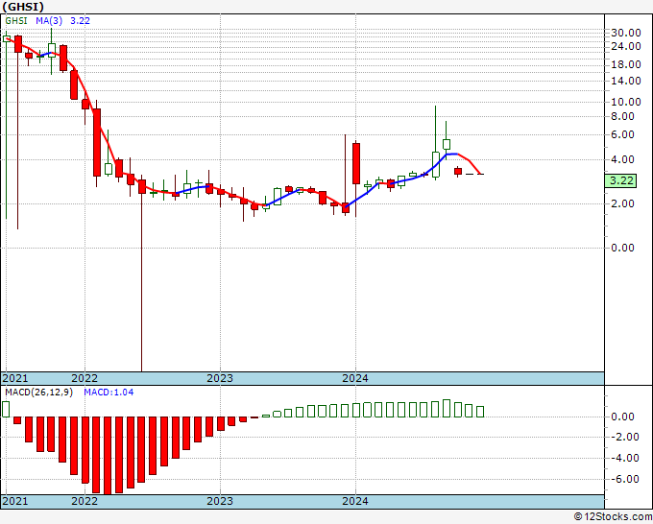Click the 14.00 price axis label
Viewport: 653px width, 524px height.
tap(625, 81)
